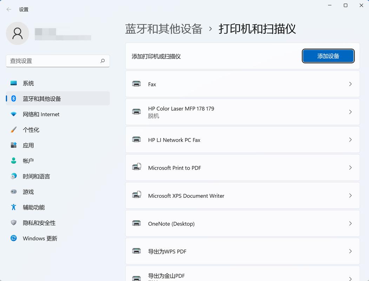Click the 添加设备 button
Image resolution: width=369 pixels, height=281 pixels.
(x=328, y=56)
